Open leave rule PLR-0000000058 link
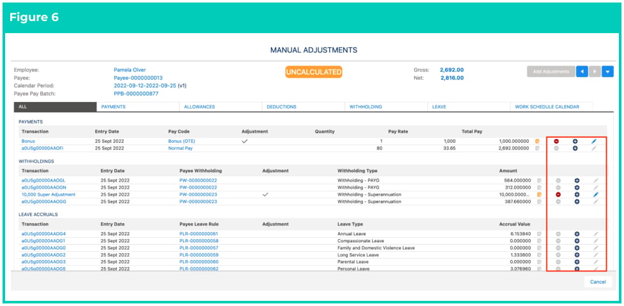Screen dimensions: 624x306 [x=199, y=241]
